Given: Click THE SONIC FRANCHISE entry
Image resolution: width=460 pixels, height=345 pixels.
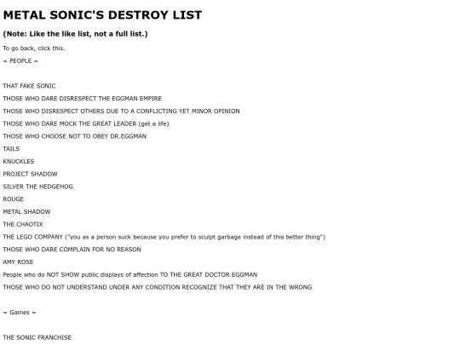Looking at the screenshot, I should (x=37, y=337).
